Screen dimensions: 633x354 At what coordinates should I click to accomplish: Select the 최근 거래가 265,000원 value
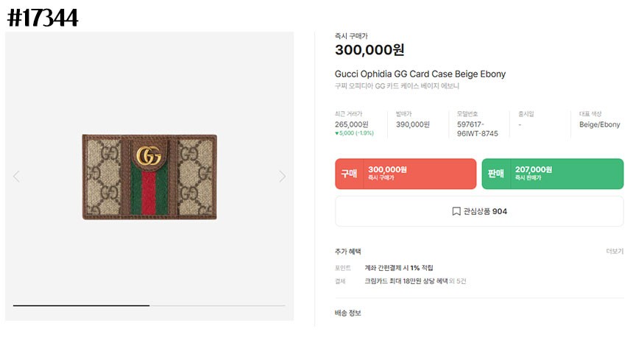[351, 124]
